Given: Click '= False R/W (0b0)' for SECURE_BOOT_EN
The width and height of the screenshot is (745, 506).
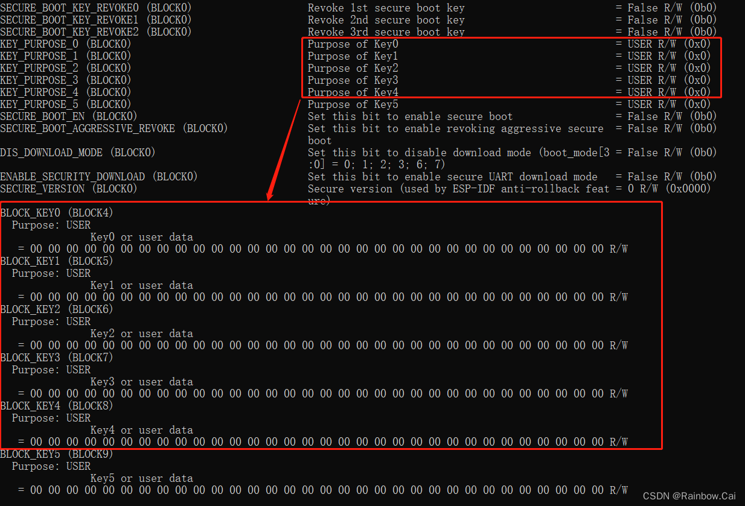Looking at the screenshot, I should 667,116.
